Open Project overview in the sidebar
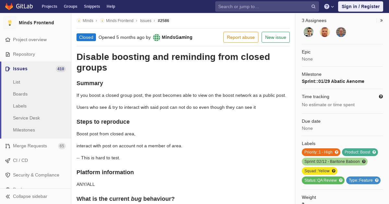The image size is (389, 204). click(x=30, y=40)
